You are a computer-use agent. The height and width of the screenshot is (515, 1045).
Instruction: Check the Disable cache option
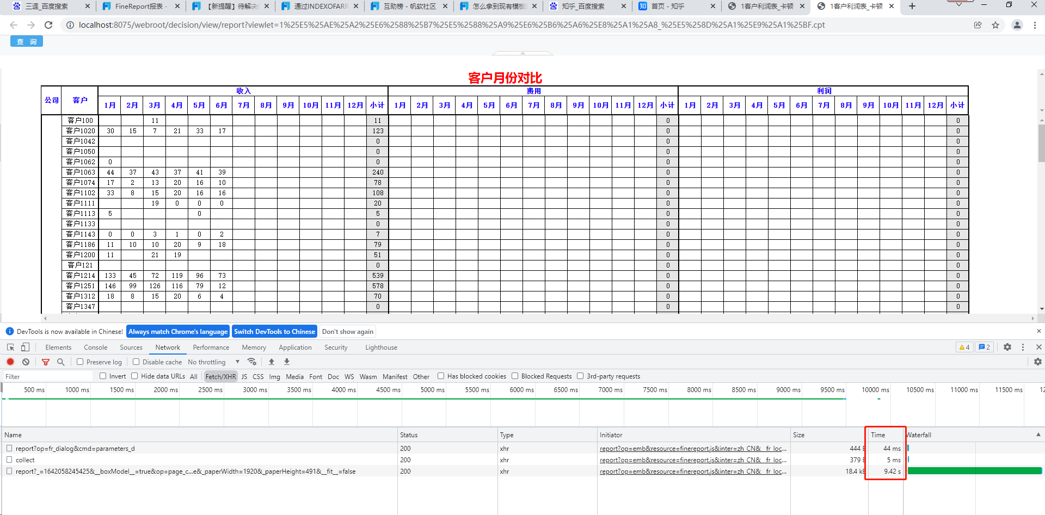click(136, 362)
